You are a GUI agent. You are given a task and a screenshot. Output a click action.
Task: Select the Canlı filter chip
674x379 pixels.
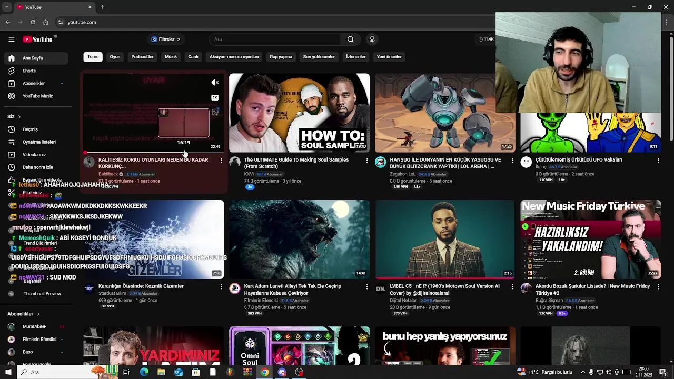click(x=193, y=57)
